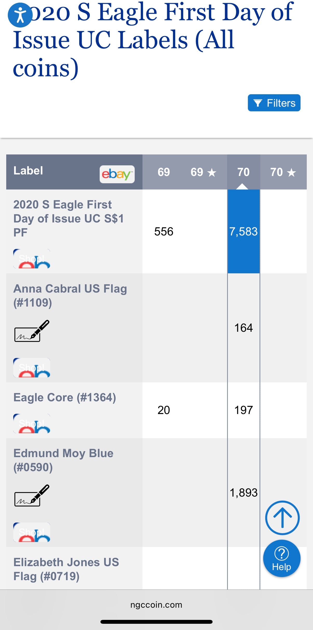Viewport: 313px width, 630px height.
Task: Open the Anna Cabral US Flag label link
Action: (x=70, y=296)
